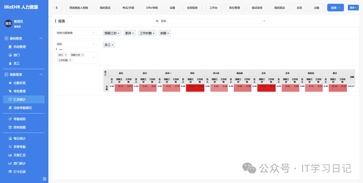
Task: Collapse the 基础管理 sidebar group
Action: 41,38
